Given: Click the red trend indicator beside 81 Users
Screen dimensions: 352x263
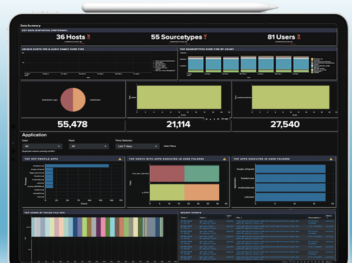Looking at the screenshot, I should [x=298, y=37].
